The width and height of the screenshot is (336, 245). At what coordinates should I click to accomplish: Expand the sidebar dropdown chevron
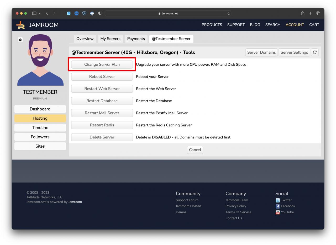(x=40, y=13)
